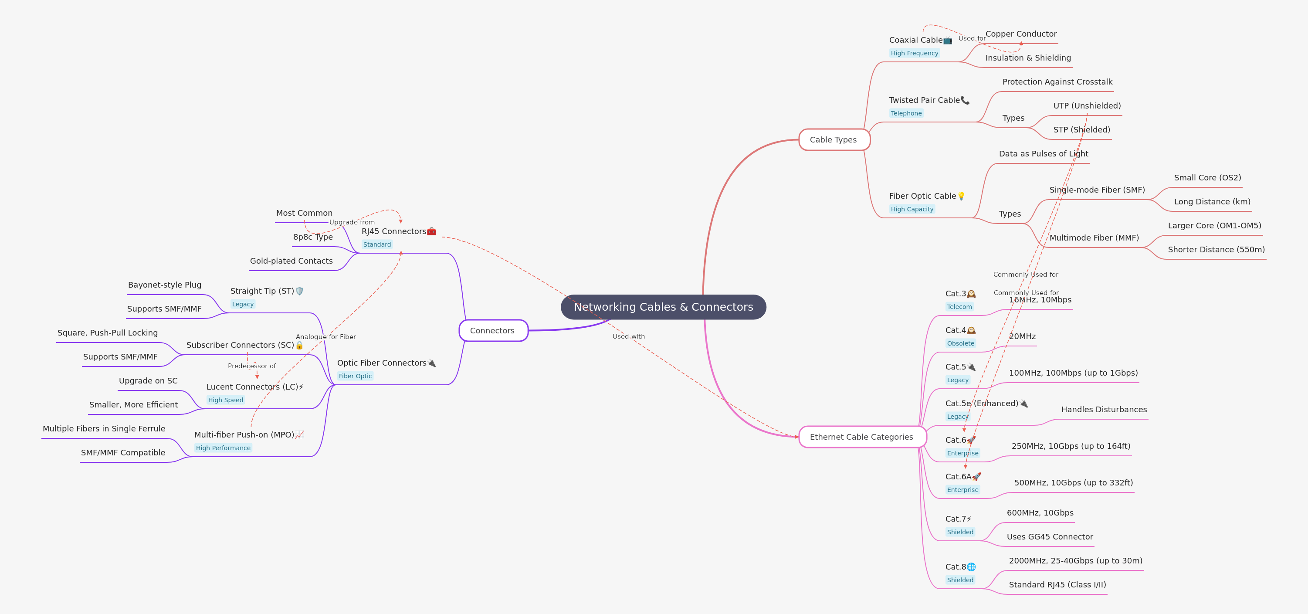This screenshot has width=1308, height=614.
Task: Select the Connectors branch node
Action: (492, 331)
